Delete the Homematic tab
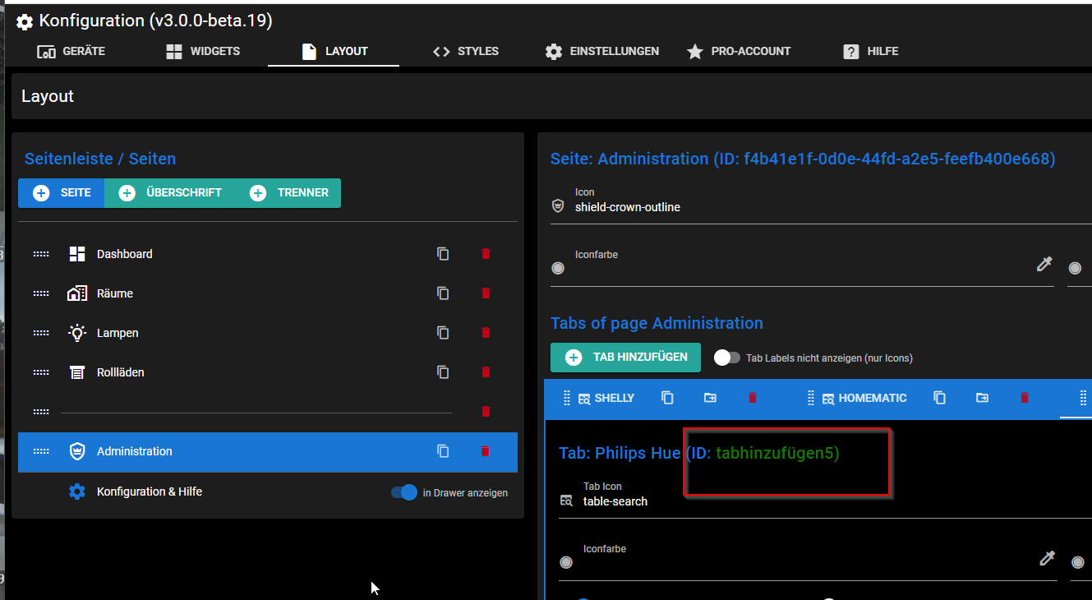The height and width of the screenshot is (600, 1092). 1025,398
